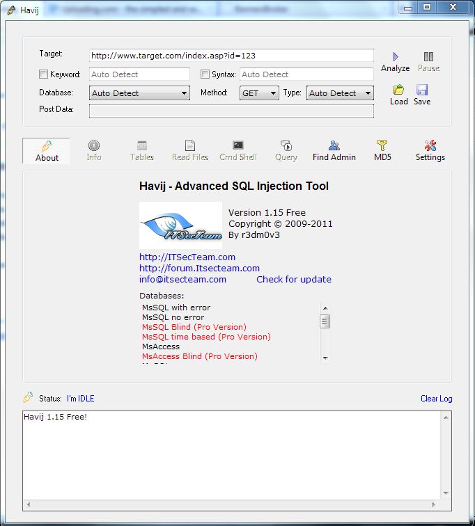Click the 'Version 1.15 Free' text
Image resolution: width=475 pixels, height=526 pixels.
(267, 213)
